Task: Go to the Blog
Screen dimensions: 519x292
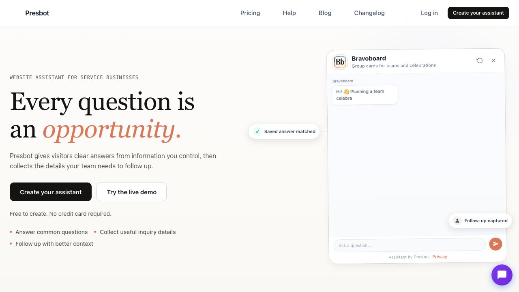Action: tap(325, 13)
